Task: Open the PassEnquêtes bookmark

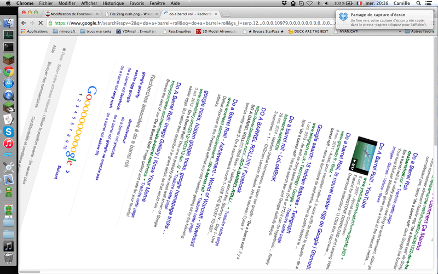Action: 176,31
